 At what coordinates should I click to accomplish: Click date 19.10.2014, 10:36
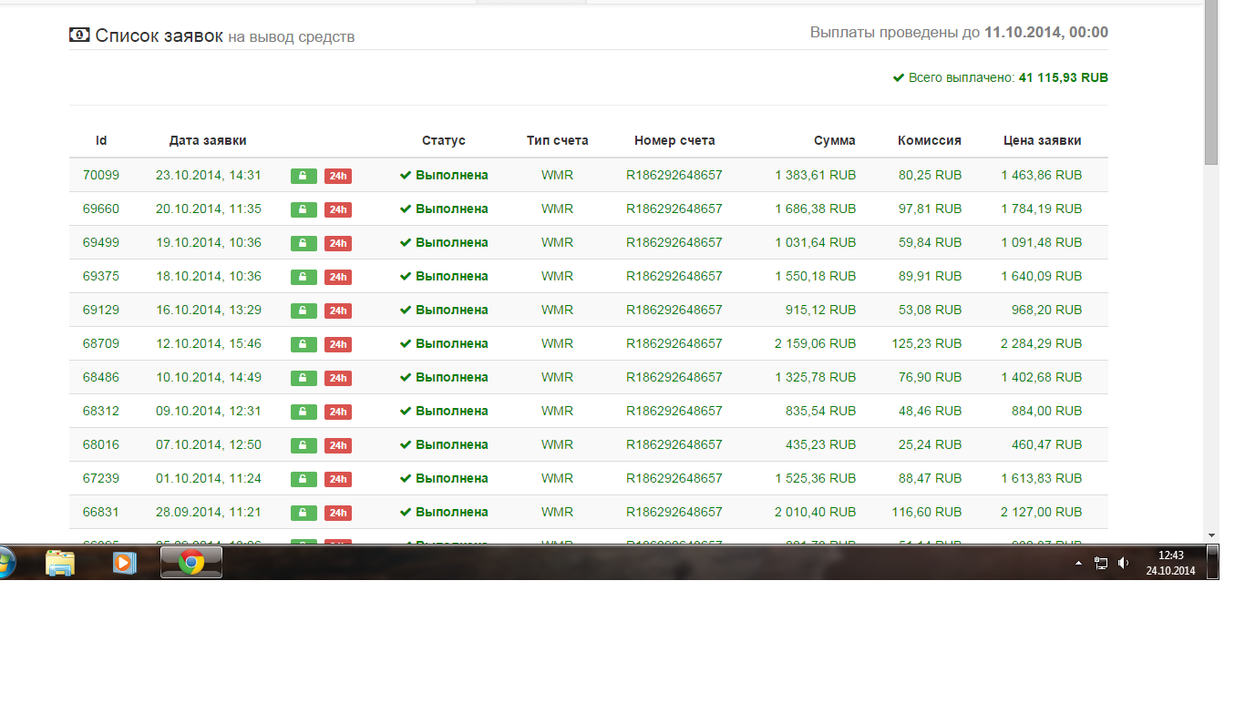pyautogui.click(x=209, y=242)
